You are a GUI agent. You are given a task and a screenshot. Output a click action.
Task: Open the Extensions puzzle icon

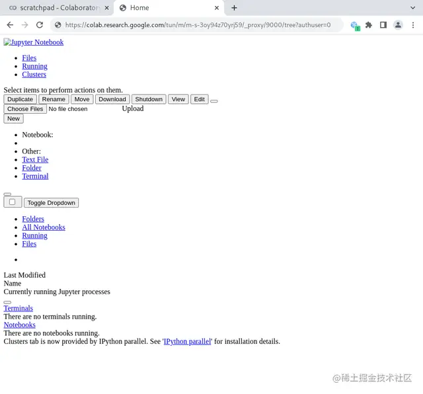(369, 25)
